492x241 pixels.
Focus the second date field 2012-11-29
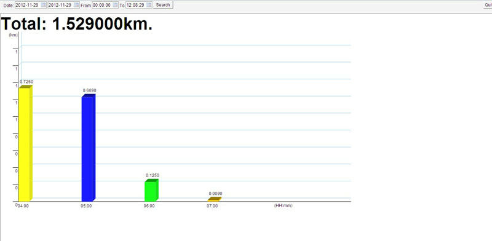pyautogui.click(x=63, y=5)
